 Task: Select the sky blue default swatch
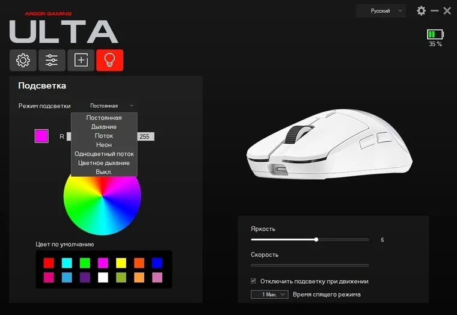[x=67, y=277]
